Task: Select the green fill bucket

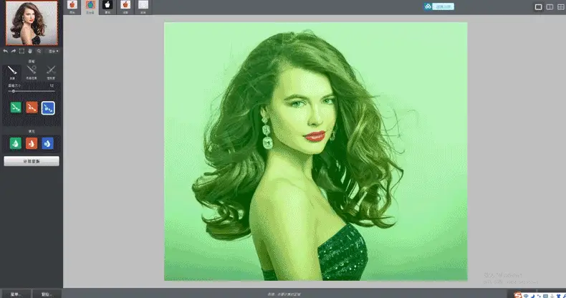Action: pyautogui.click(x=16, y=143)
